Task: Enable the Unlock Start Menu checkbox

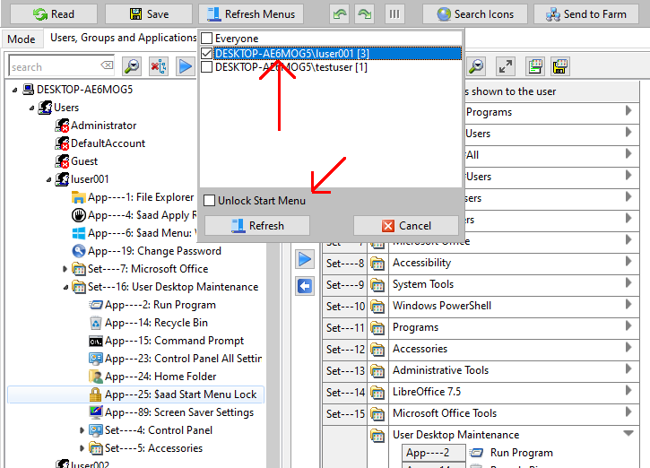Action: pos(210,200)
